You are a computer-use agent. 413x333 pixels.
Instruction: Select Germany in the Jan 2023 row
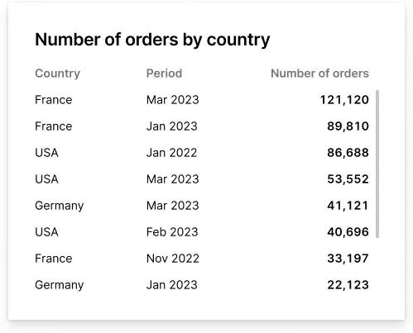tap(60, 285)
